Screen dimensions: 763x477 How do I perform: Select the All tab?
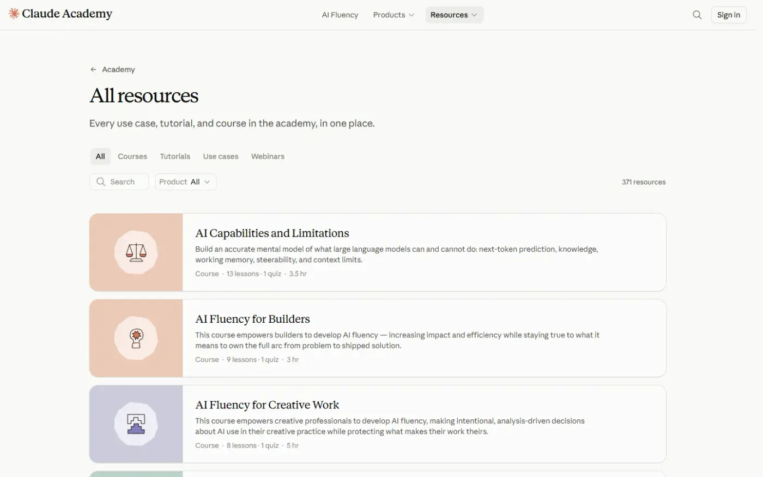pyautogui.click(x=100, y=156)
